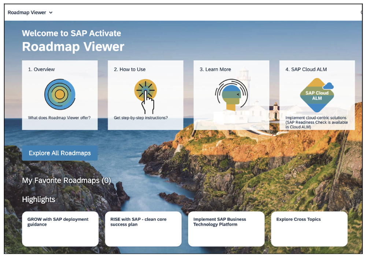Open the Roadmap Viewer dropdown
This screenshot has height=258, width=367.
point(30,12)
